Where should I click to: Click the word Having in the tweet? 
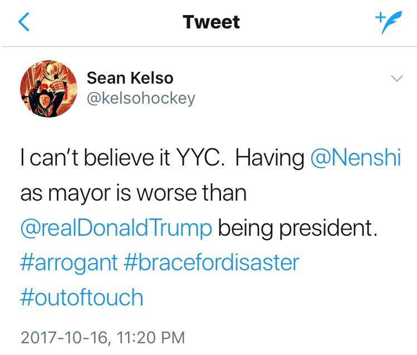[x=269, y=158]
